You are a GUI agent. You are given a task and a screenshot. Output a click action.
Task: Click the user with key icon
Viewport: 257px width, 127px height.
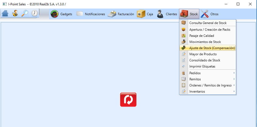point(15,13)
